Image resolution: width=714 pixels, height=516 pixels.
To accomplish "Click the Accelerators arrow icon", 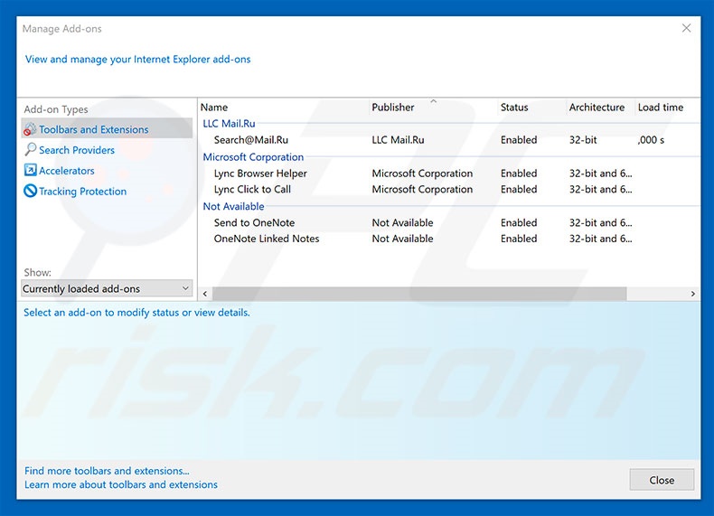I will tap(30, 170).
